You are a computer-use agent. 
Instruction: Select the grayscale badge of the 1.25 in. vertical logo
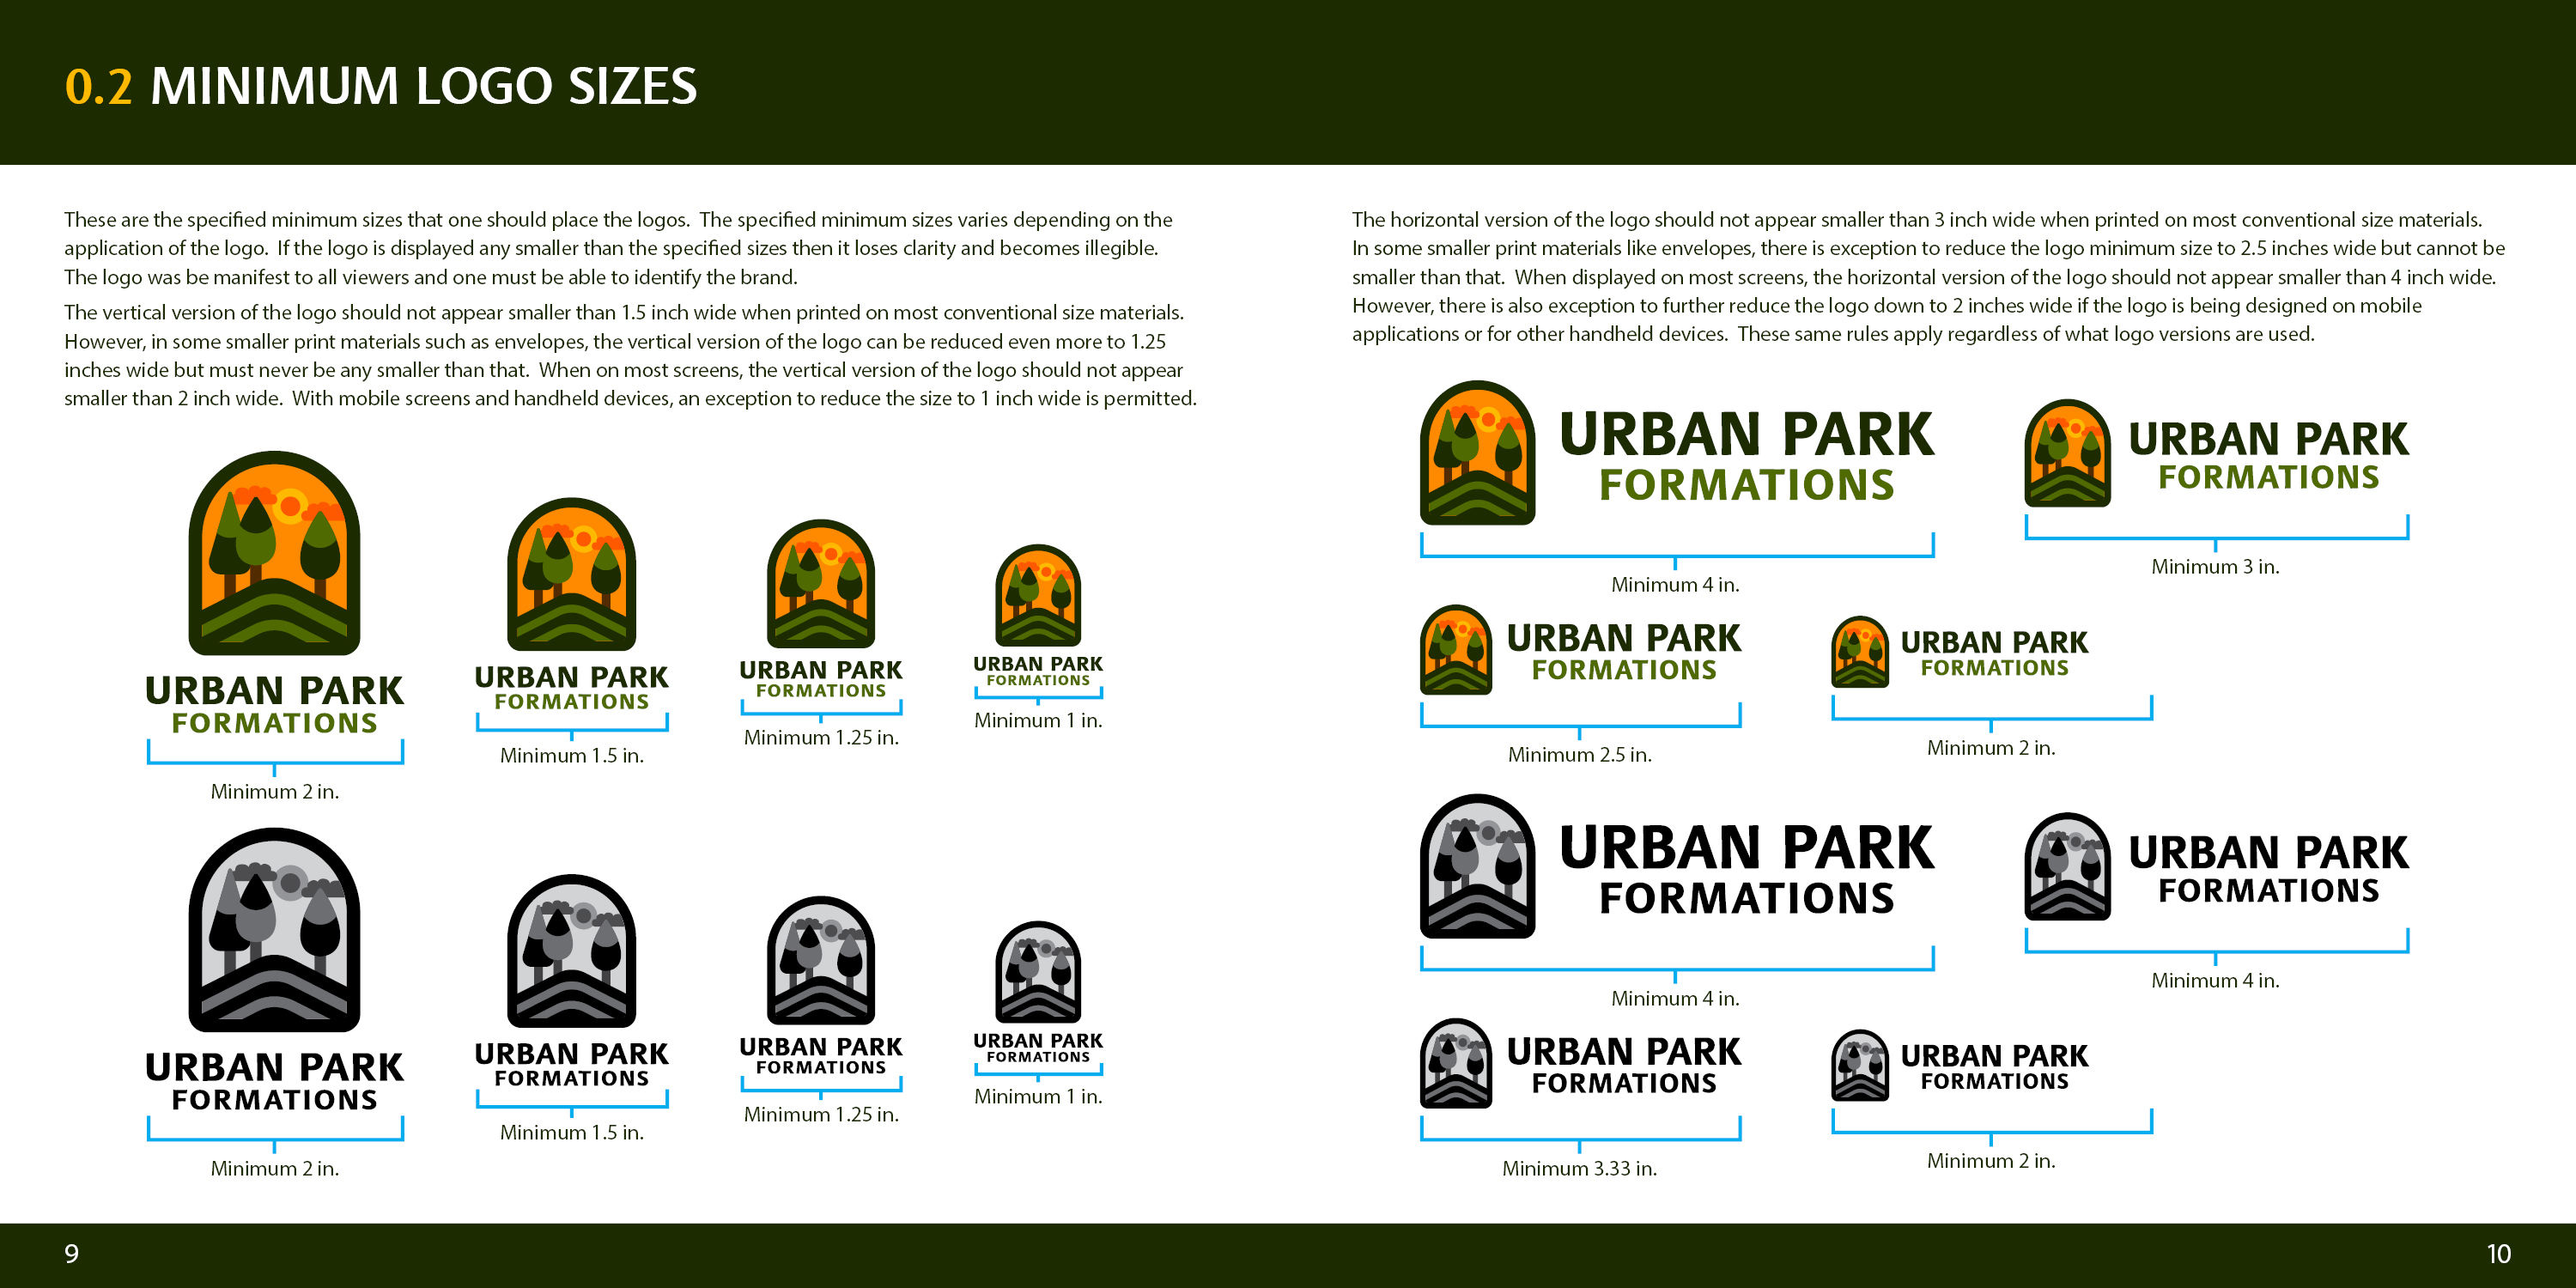[821, 960]
